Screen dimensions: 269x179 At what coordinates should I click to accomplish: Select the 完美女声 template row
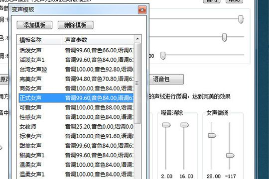(x=76, y=79)
